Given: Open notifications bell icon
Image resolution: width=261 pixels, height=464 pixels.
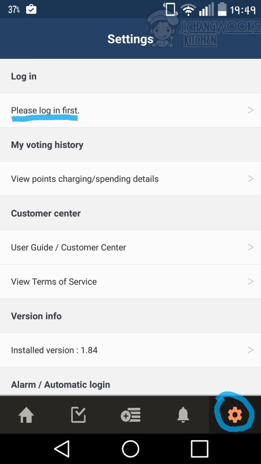Looking at the screenshot, I should [183, 416].
